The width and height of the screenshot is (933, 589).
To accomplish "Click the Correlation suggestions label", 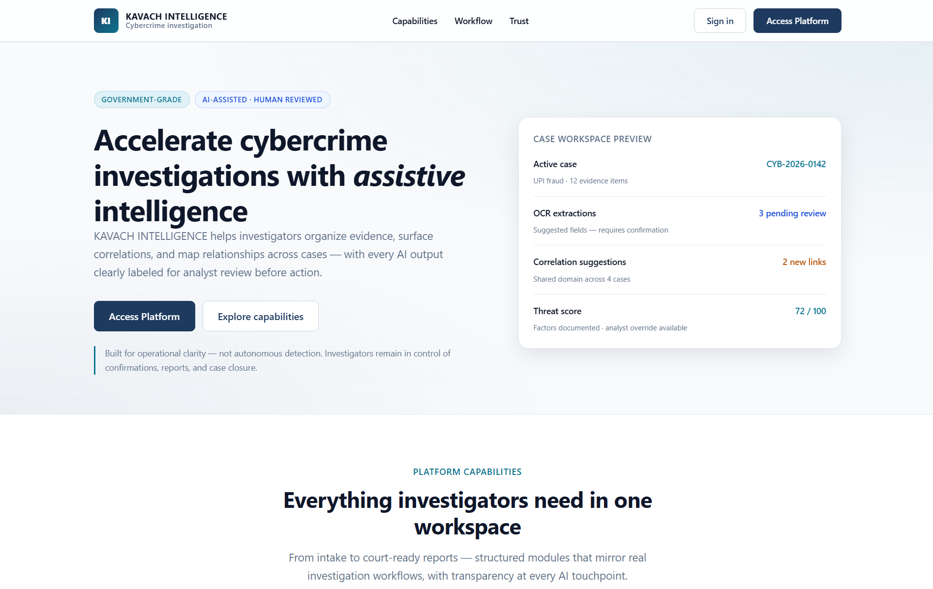I will [579, 262].
